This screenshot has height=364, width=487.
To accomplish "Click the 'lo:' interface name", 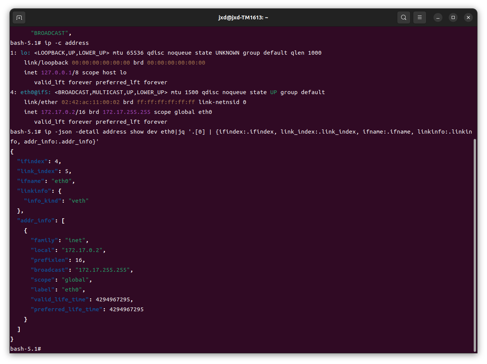I will click(x=25, y=53).
